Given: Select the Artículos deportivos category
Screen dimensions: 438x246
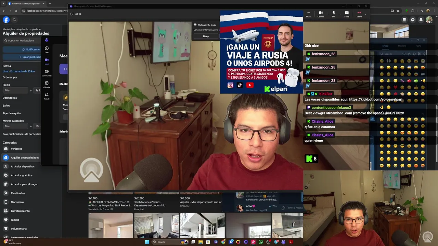Looking at the screenshot, I should tap(21, 166).
